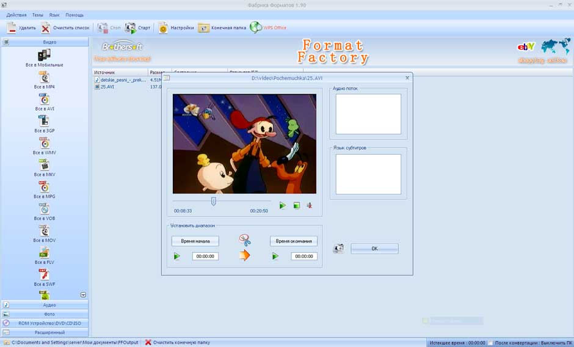The height and width of the screenshot is (347, 574).
Task: Confirm the dialog with OK button
Action: click(x=374, y=249)
